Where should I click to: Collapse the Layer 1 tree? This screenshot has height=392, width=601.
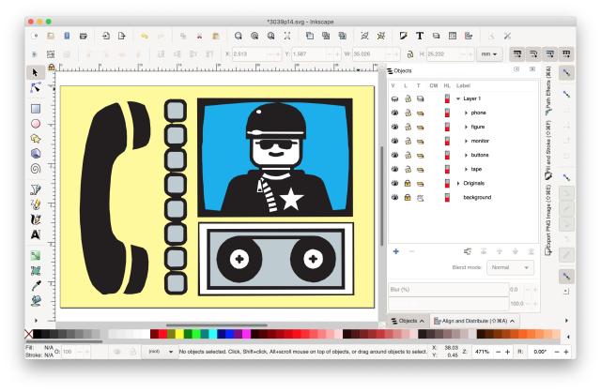coord(457,98)
